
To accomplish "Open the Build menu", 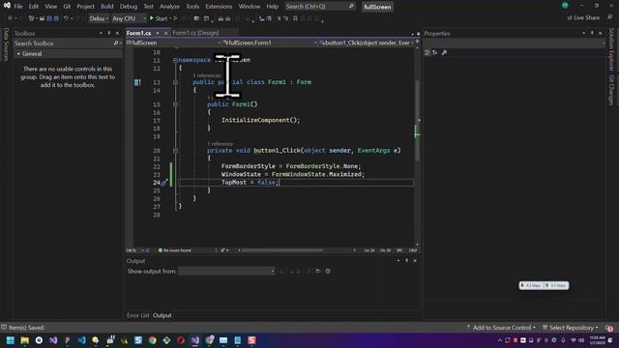I will [x=107, y=7].
